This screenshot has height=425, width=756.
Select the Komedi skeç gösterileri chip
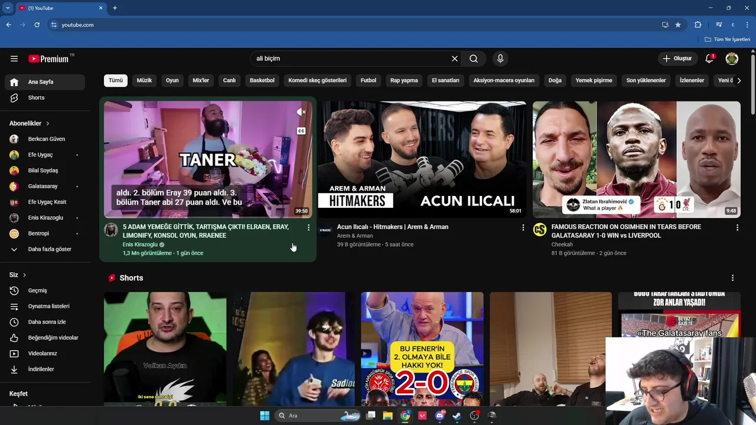click(x=317, y=80)
